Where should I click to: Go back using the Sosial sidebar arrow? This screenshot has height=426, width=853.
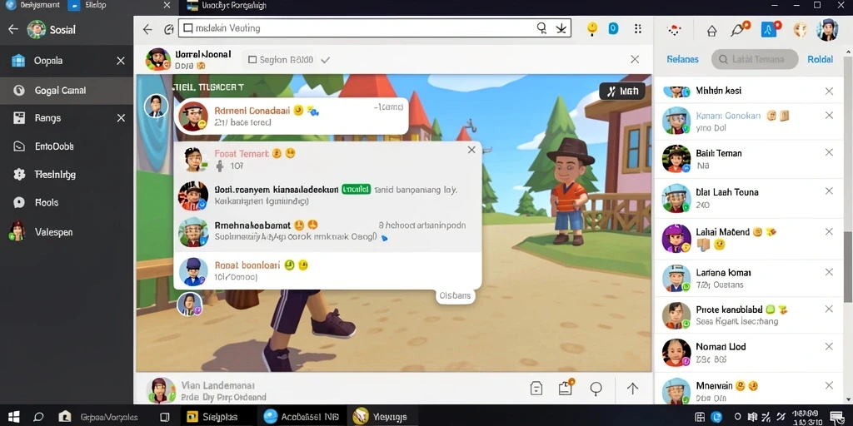13,30
